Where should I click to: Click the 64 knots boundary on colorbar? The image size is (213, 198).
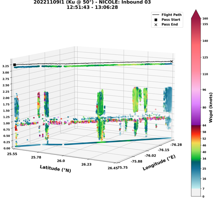196,125
